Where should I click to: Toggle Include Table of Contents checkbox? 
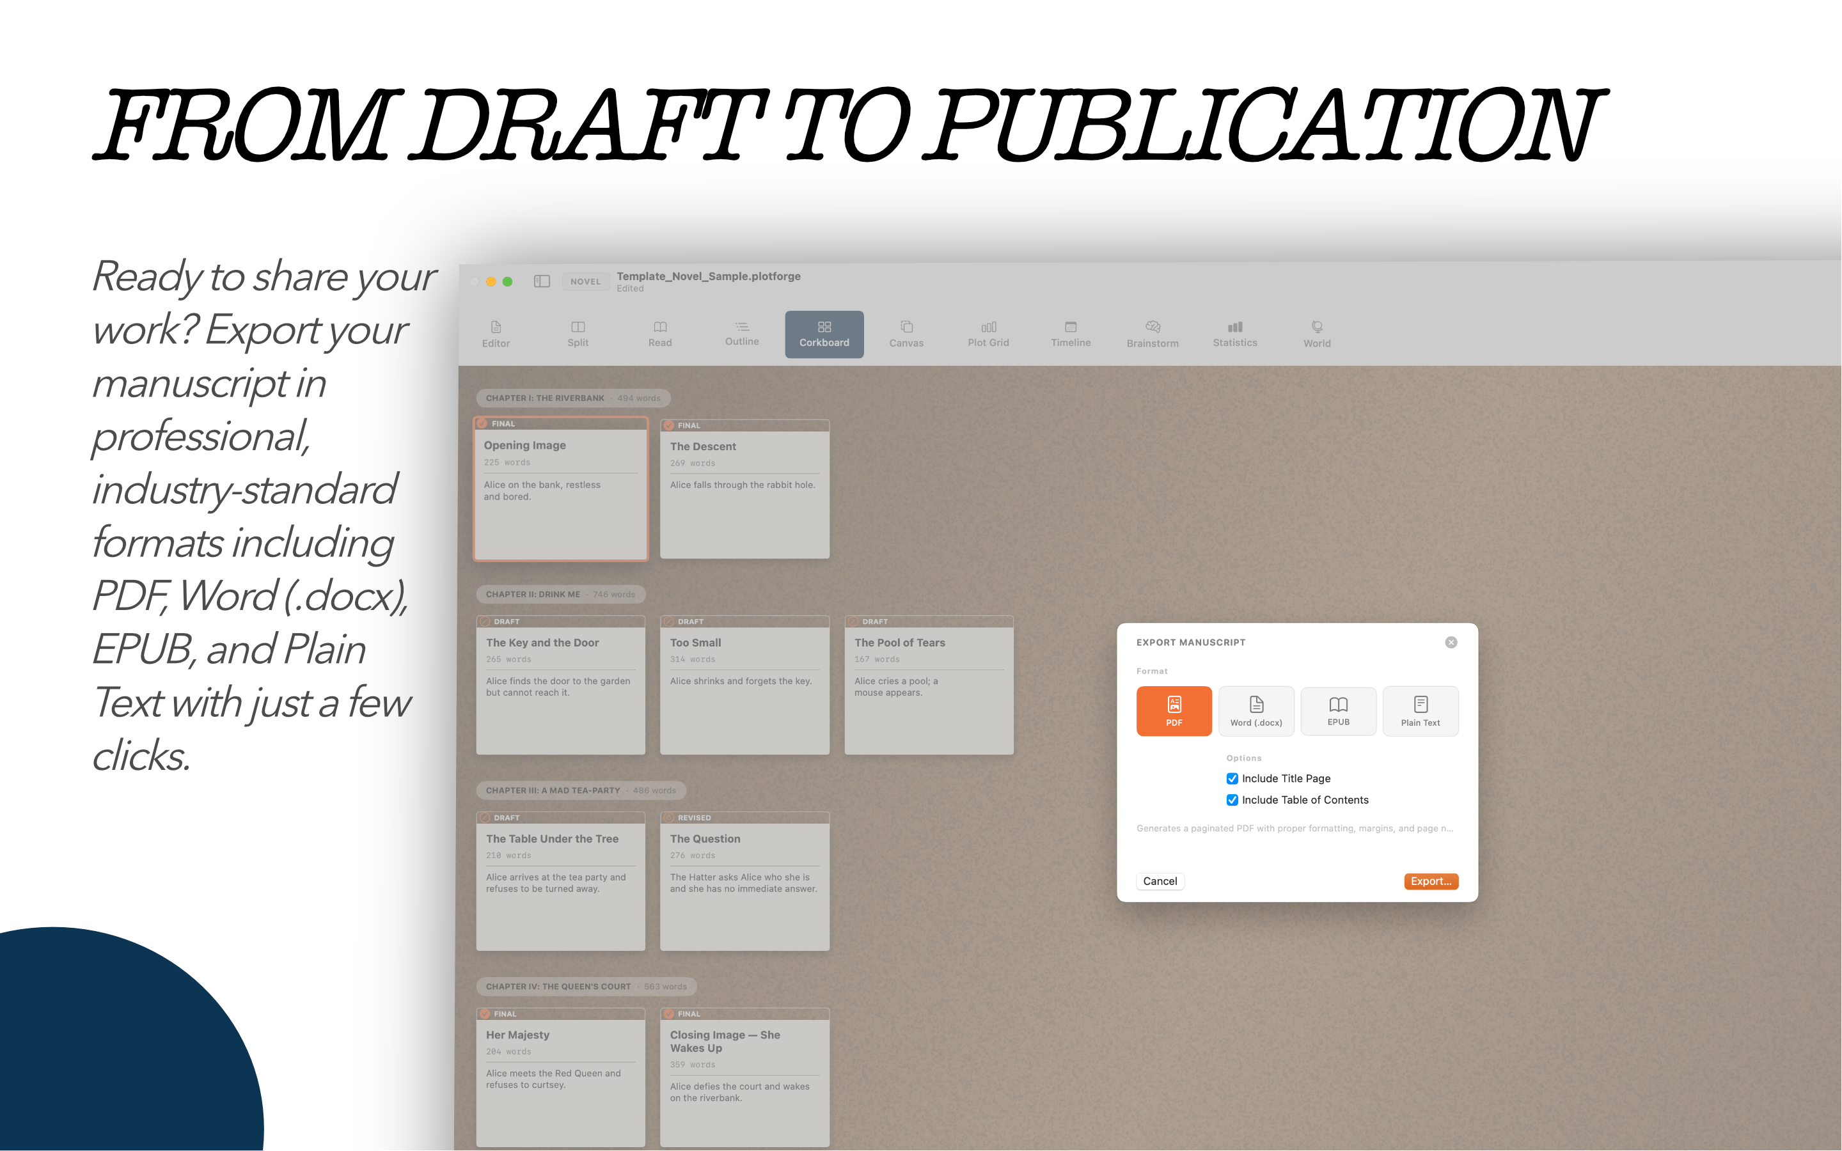tap(1232, 799)
